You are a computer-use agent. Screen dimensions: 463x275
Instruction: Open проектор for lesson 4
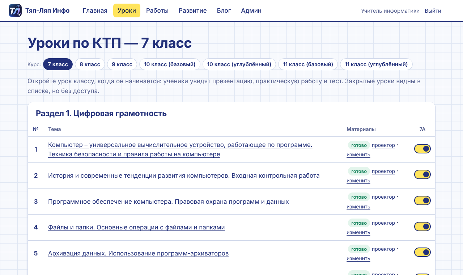click(x=383, y=223)
